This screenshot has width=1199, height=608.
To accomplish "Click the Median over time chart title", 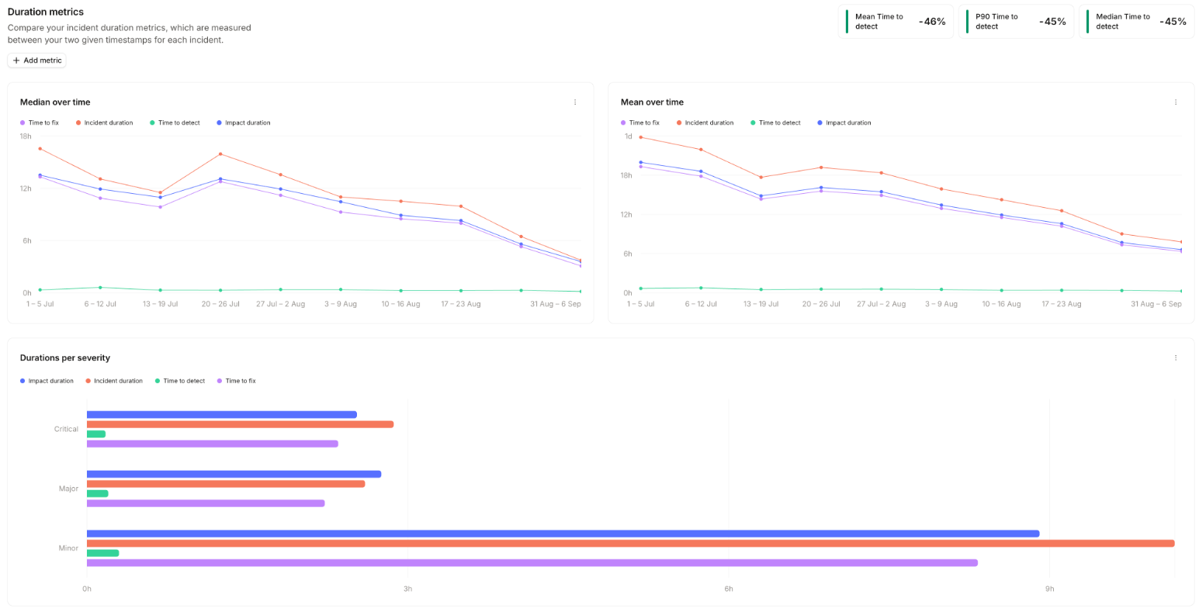I will 55,102.
